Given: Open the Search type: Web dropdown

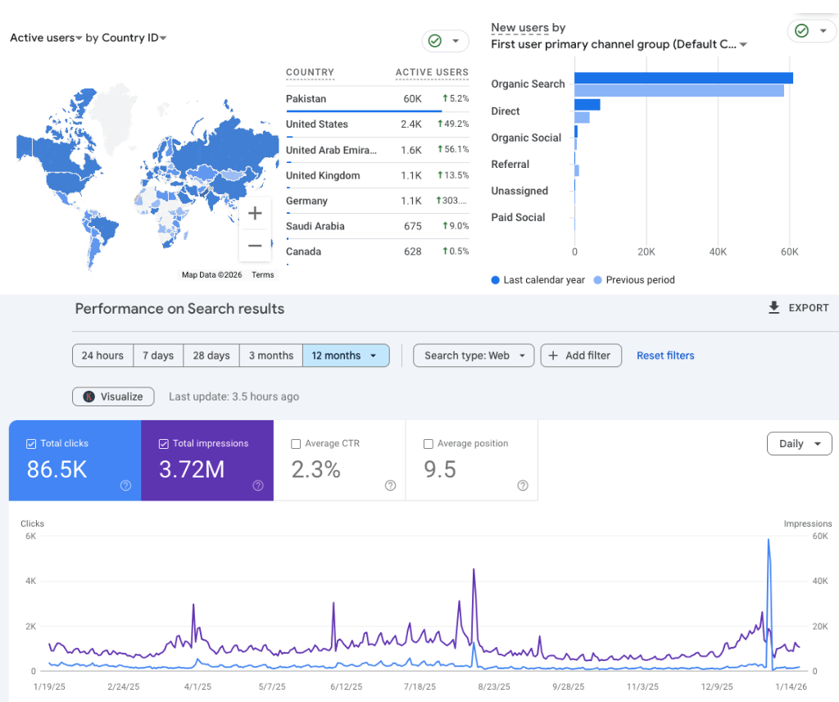Looking at the screenshot, I should [473, 356].
